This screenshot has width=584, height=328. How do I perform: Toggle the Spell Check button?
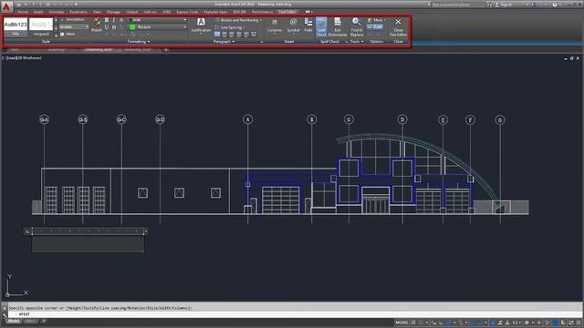coord(321,26)
